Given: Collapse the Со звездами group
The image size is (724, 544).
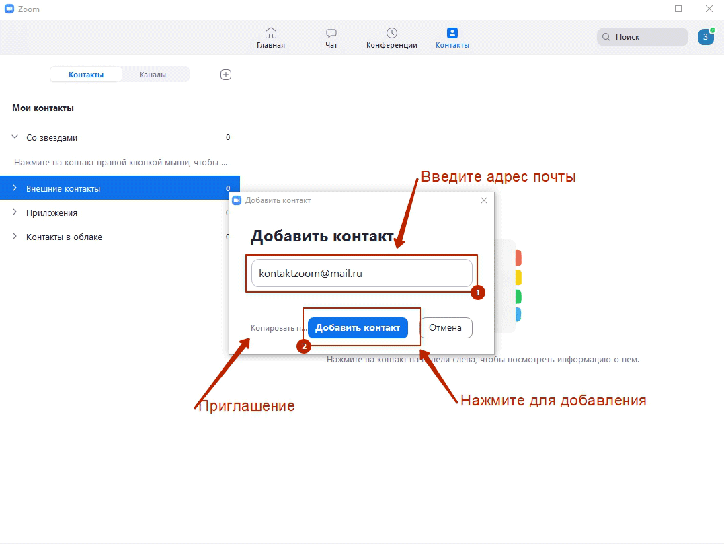Looking at the screenshot, I should coord(15,137).
